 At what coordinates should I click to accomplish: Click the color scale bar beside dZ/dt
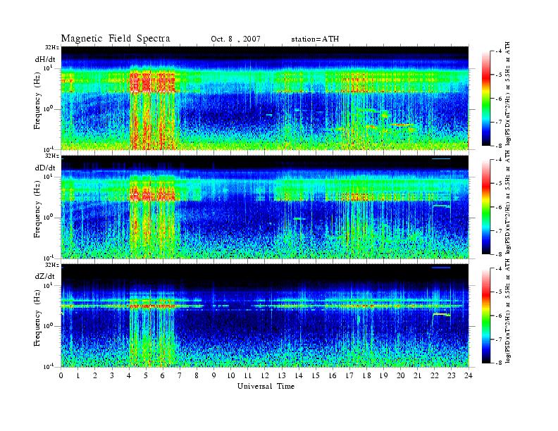click(486, 316)
